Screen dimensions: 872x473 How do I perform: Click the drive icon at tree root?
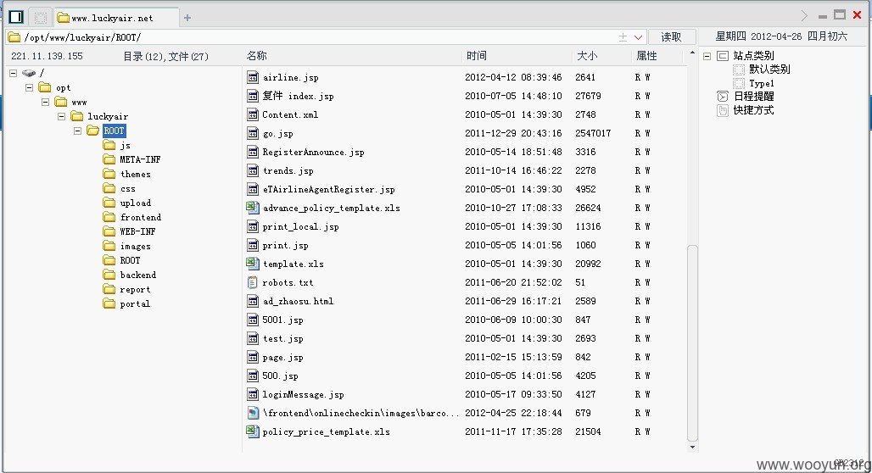29,73
